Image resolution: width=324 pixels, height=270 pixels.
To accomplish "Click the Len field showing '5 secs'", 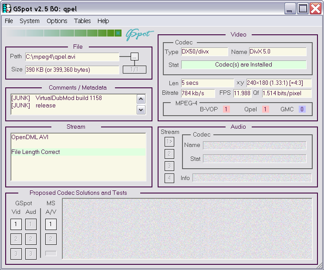I will [207, 83].
